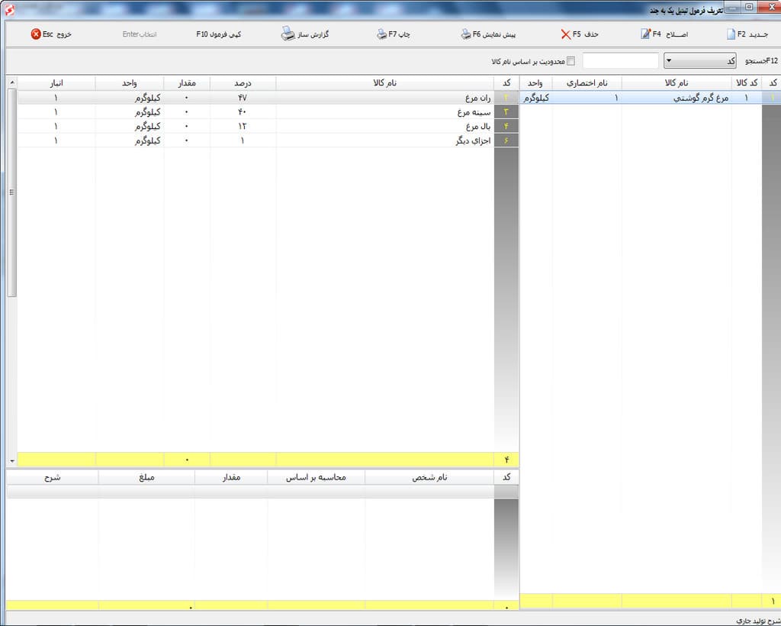Sort by the percent column header
This screenshot has height=626, width=781.
(243, 82)
